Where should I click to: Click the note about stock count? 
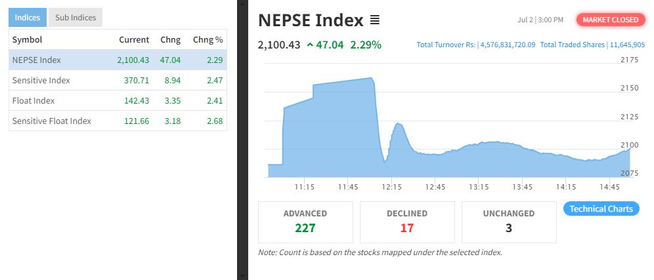[380, 252]
